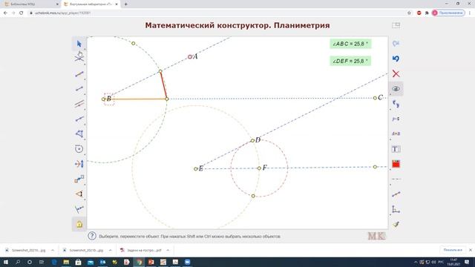The width and height of the screenshot is (475, 267).
Task: Open Windows taskbar search
Action: tap(18, 262)
